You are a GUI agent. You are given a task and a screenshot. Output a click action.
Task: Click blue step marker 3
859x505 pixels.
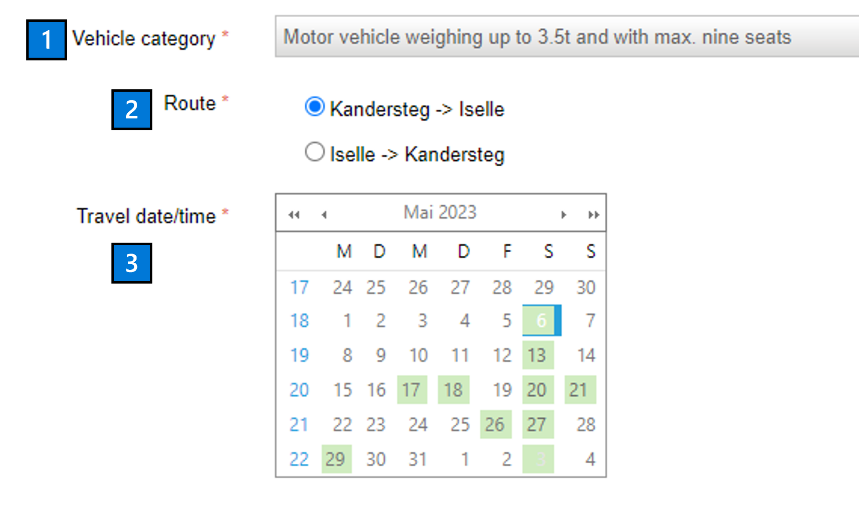(132, 263)
